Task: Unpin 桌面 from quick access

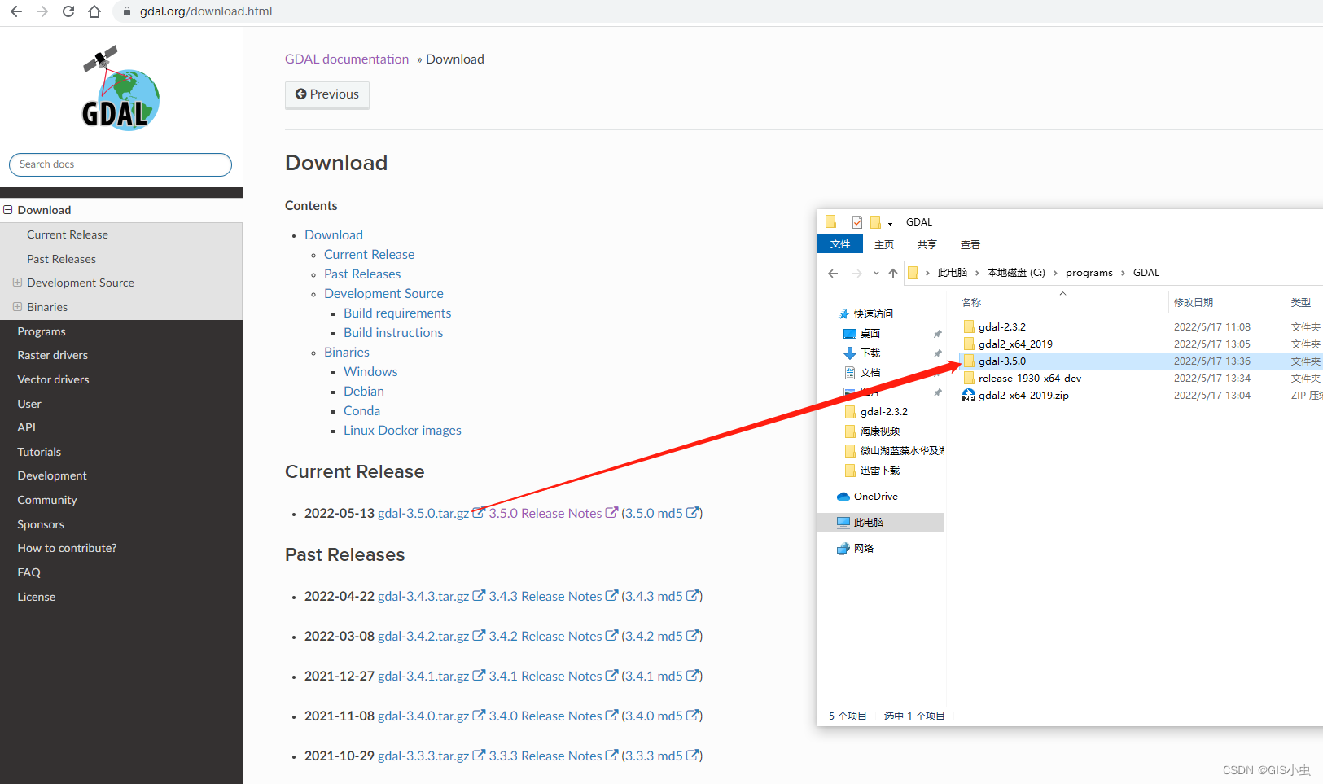Action: (937, 333)
